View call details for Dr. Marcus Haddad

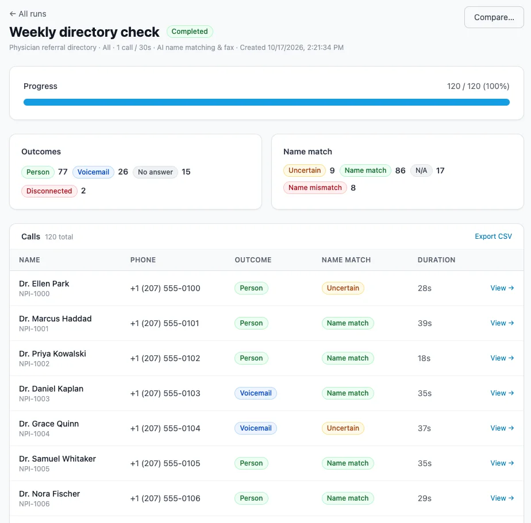coord(502,323)
